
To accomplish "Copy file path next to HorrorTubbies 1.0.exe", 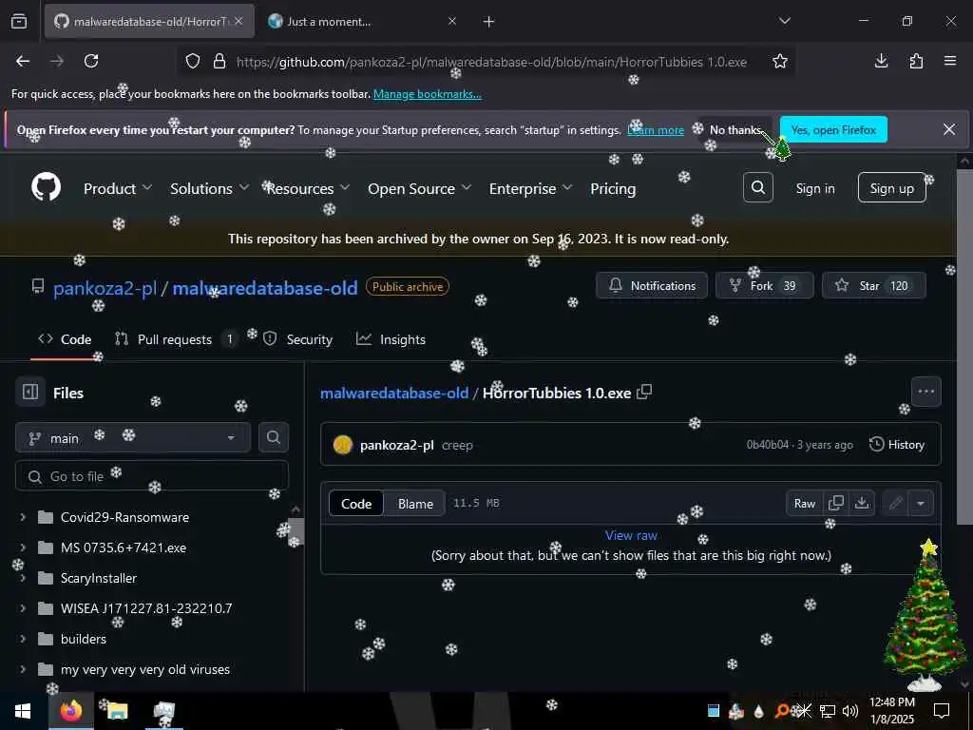I will [x=645, y=392].
